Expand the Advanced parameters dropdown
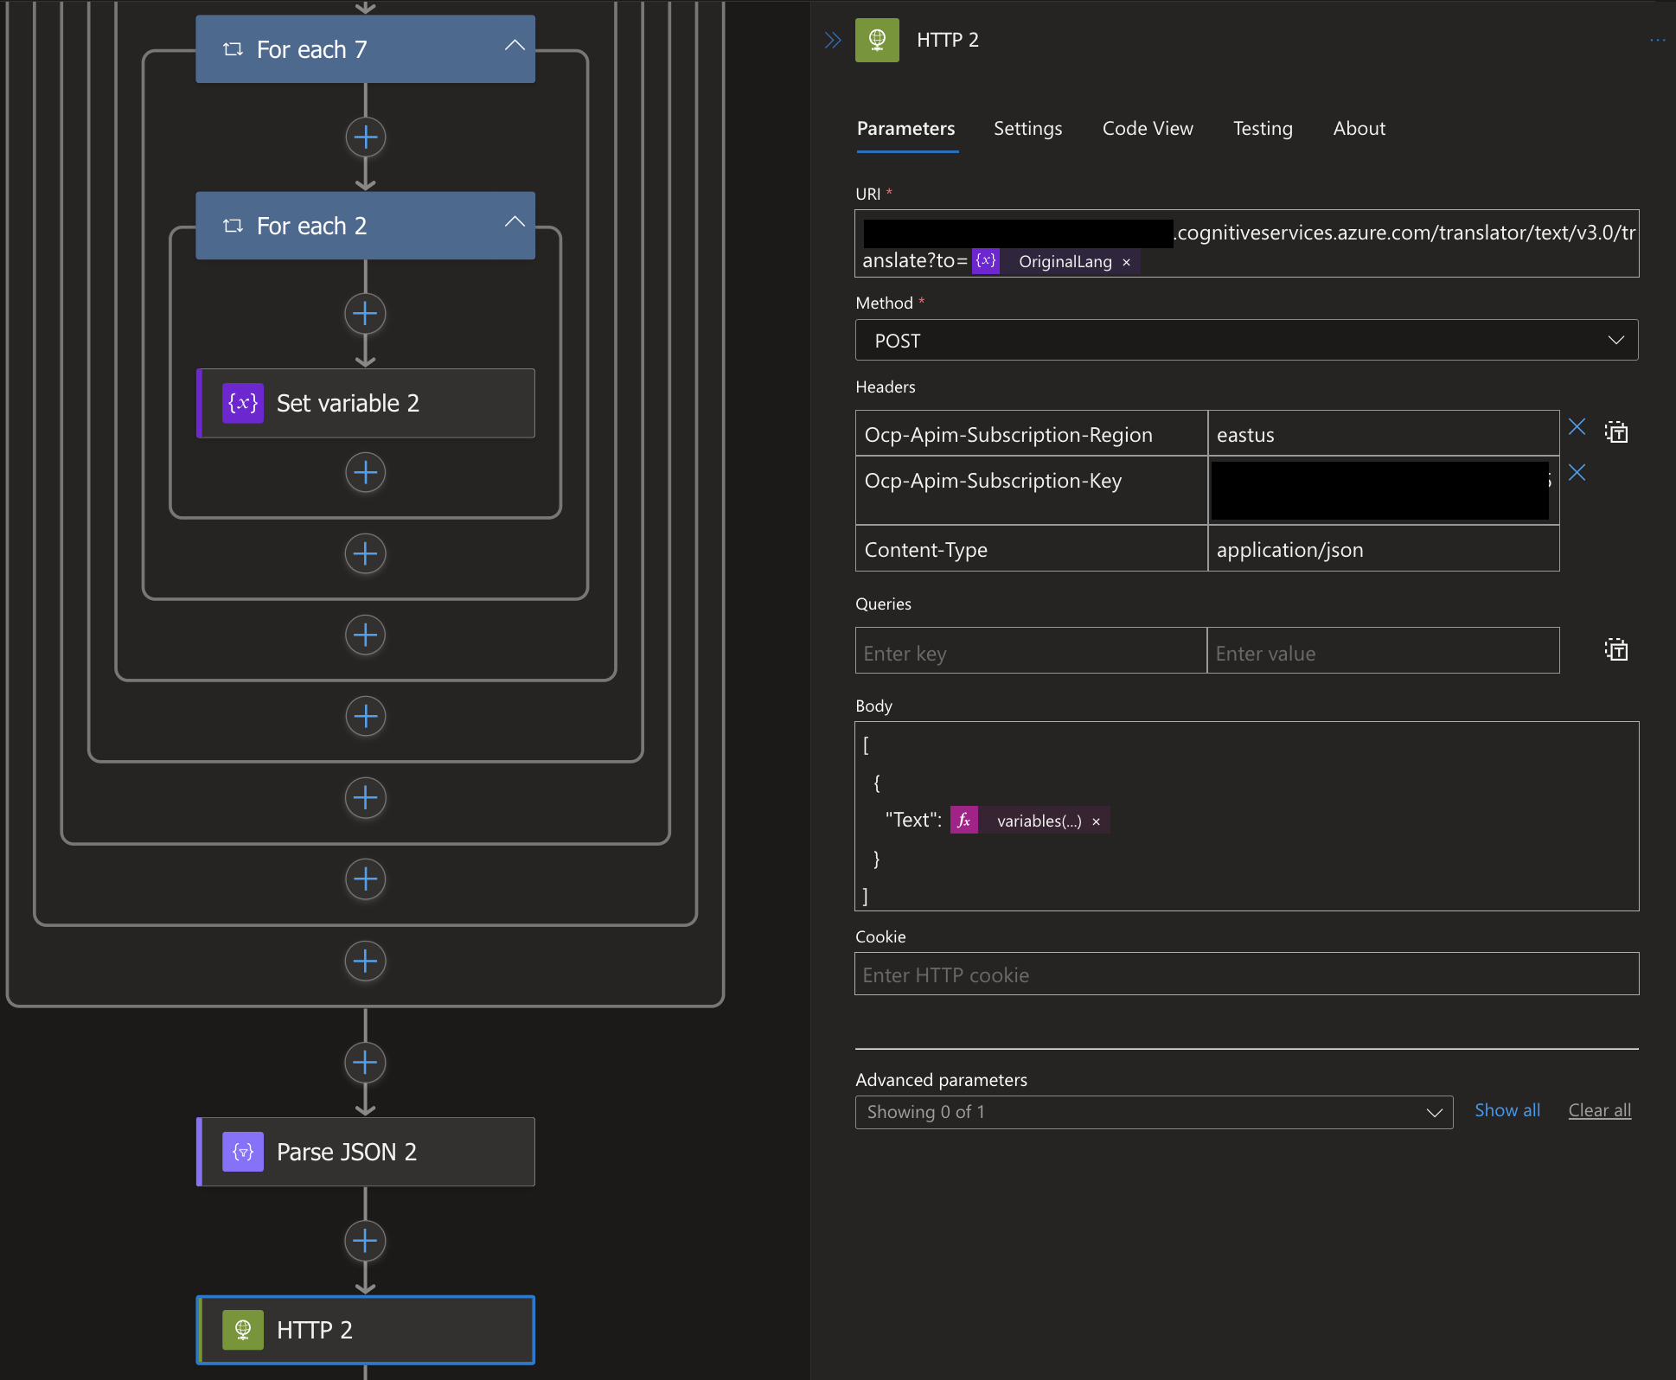 (1154, 1112)
